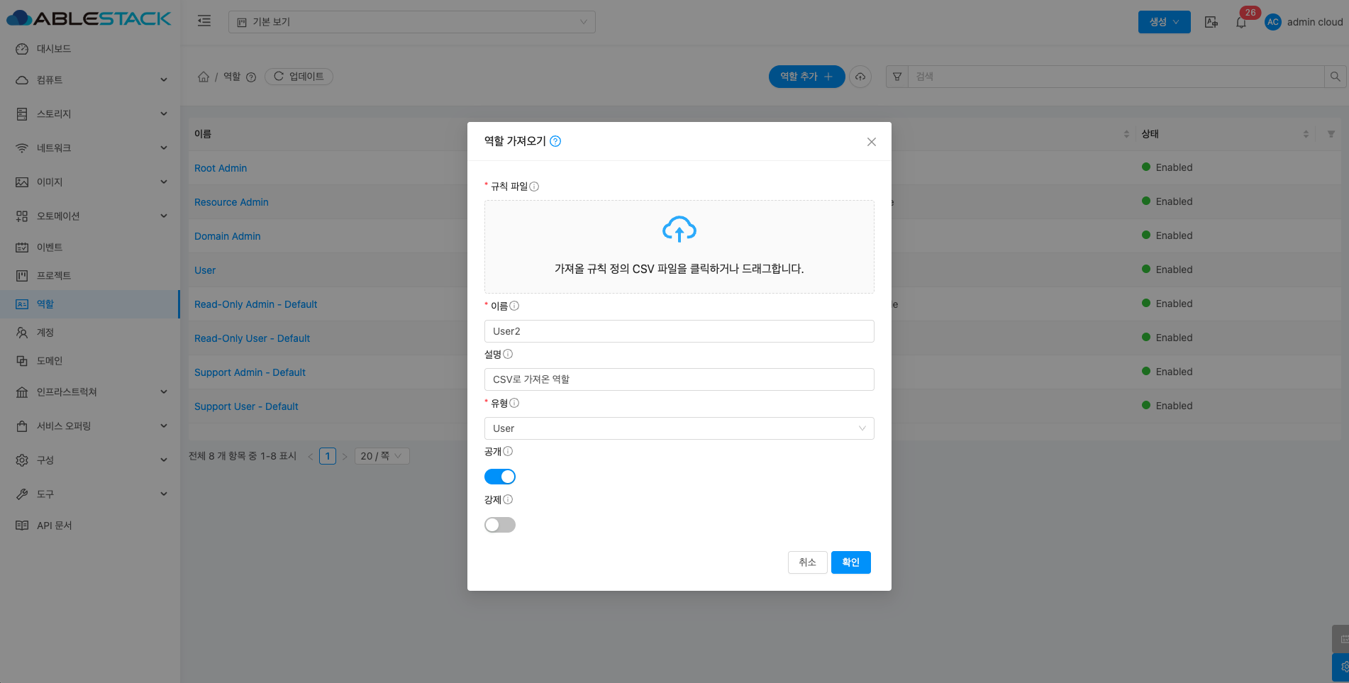Viewport: 1349px width, 683px height.
Task: Open 도메인 in the sidebar
Action: (90, 361)
